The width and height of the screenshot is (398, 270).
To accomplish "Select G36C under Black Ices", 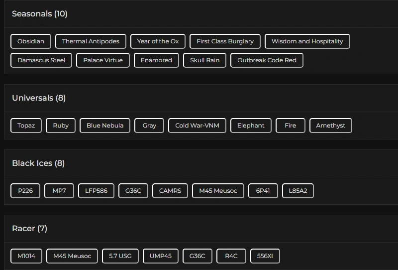I will (x=133, y=191).
